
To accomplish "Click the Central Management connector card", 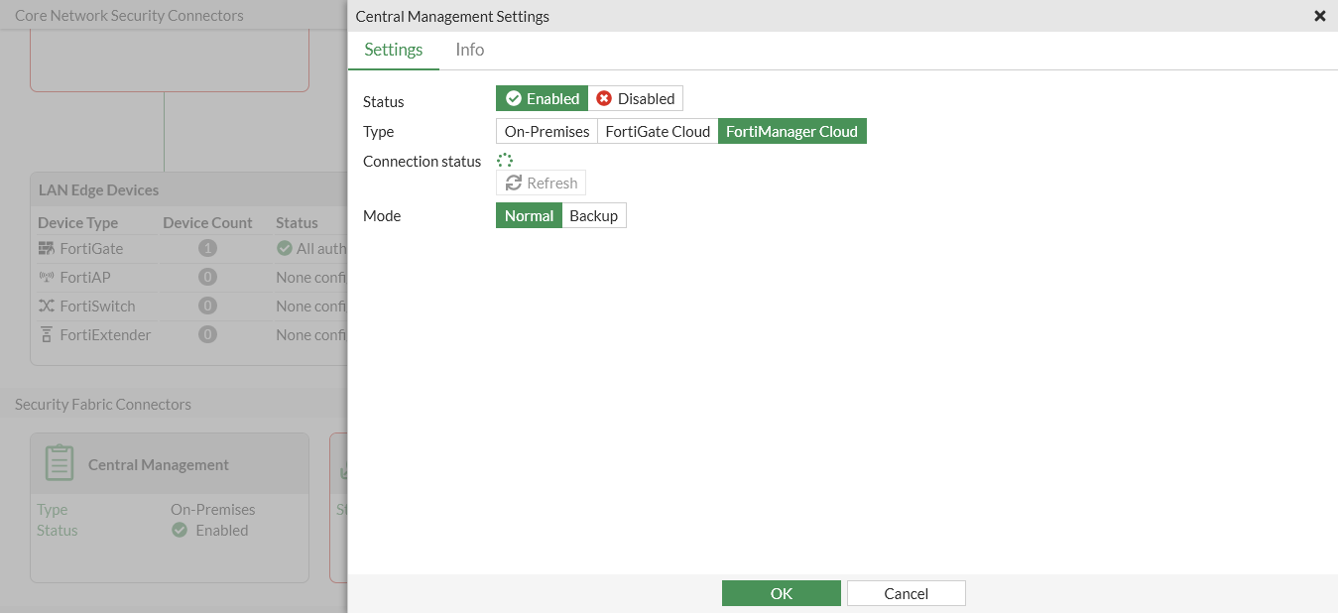I will pos(169,506).
